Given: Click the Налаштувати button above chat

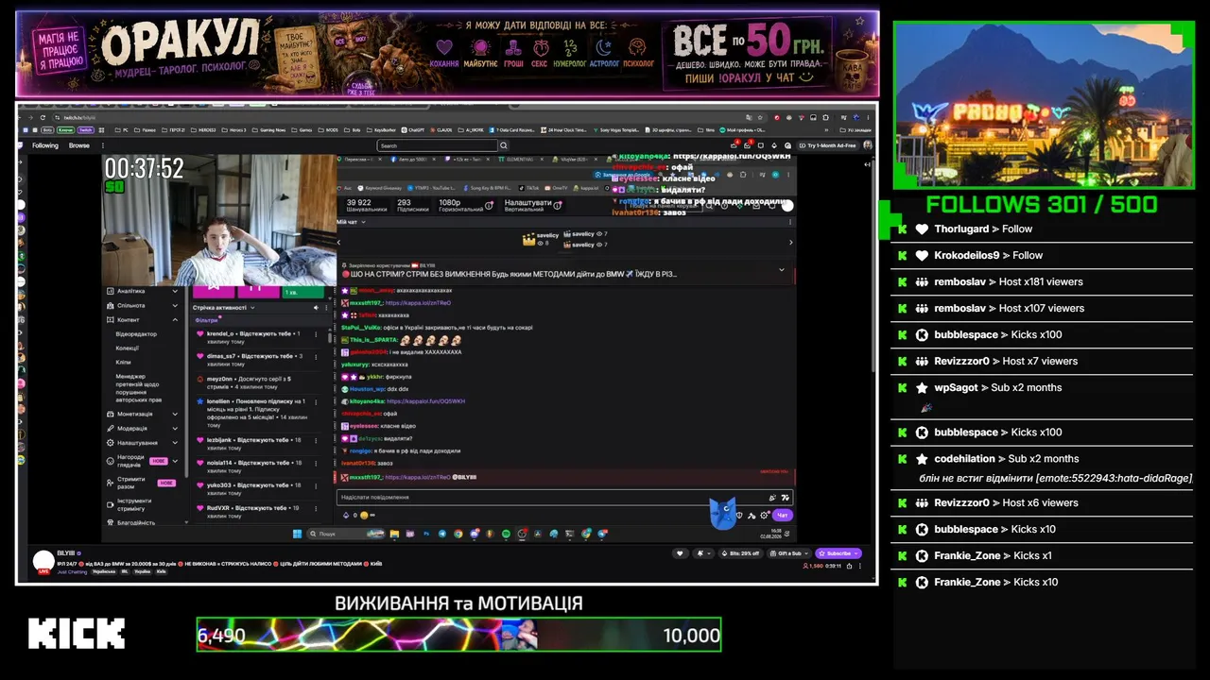Looking at the screenshot, I should [533, 203].
